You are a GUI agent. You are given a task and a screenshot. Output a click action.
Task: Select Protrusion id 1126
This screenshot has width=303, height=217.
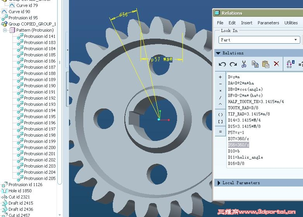pyautogui.click(x=25, y=185)
